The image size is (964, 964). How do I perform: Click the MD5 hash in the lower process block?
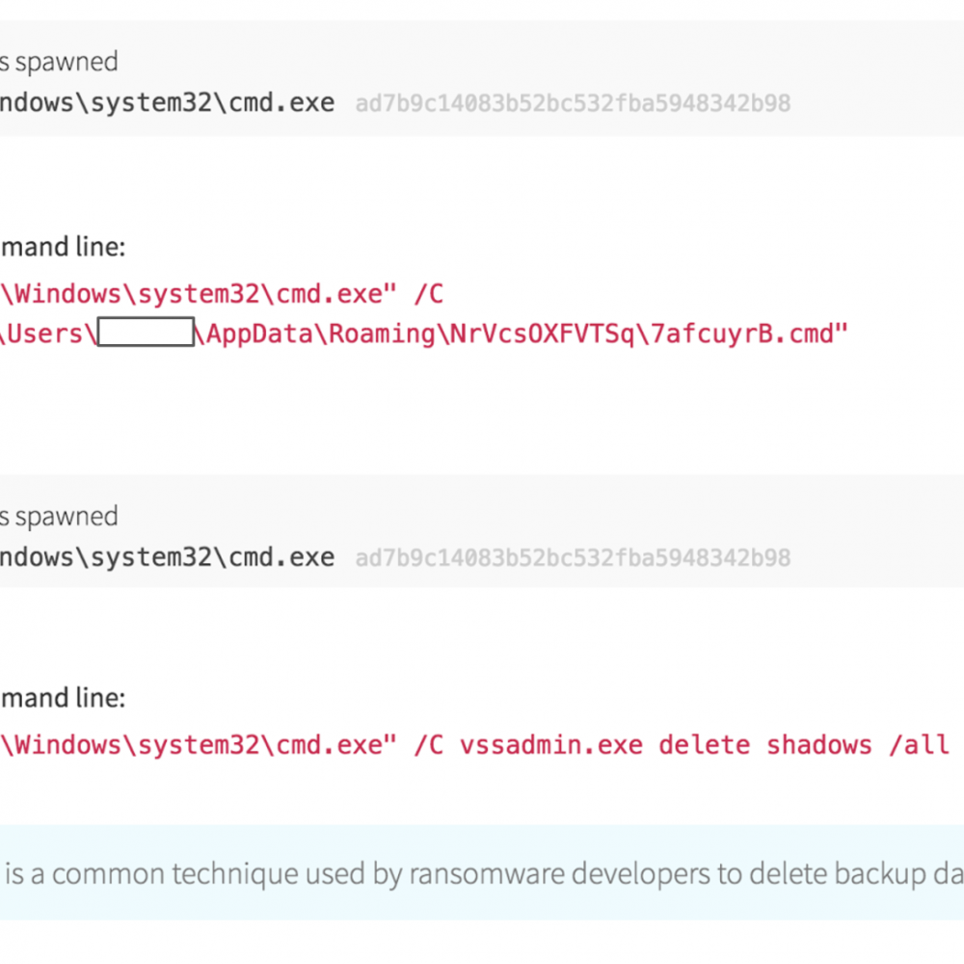[x=573, y=557]
